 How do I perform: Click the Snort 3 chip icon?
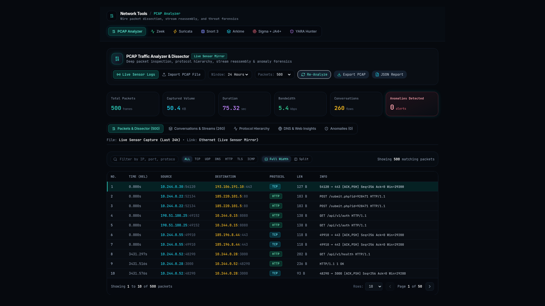pos(203,31)
